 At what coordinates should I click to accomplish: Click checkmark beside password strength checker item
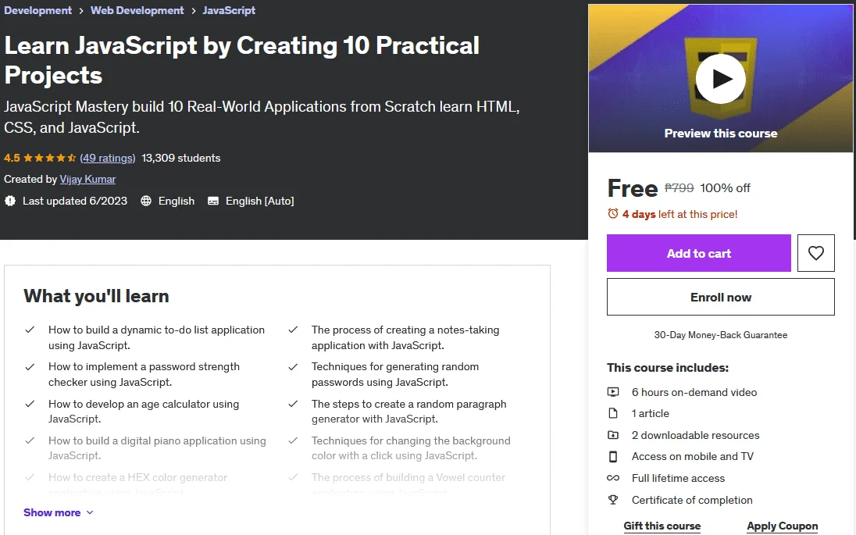coord(30,367)
